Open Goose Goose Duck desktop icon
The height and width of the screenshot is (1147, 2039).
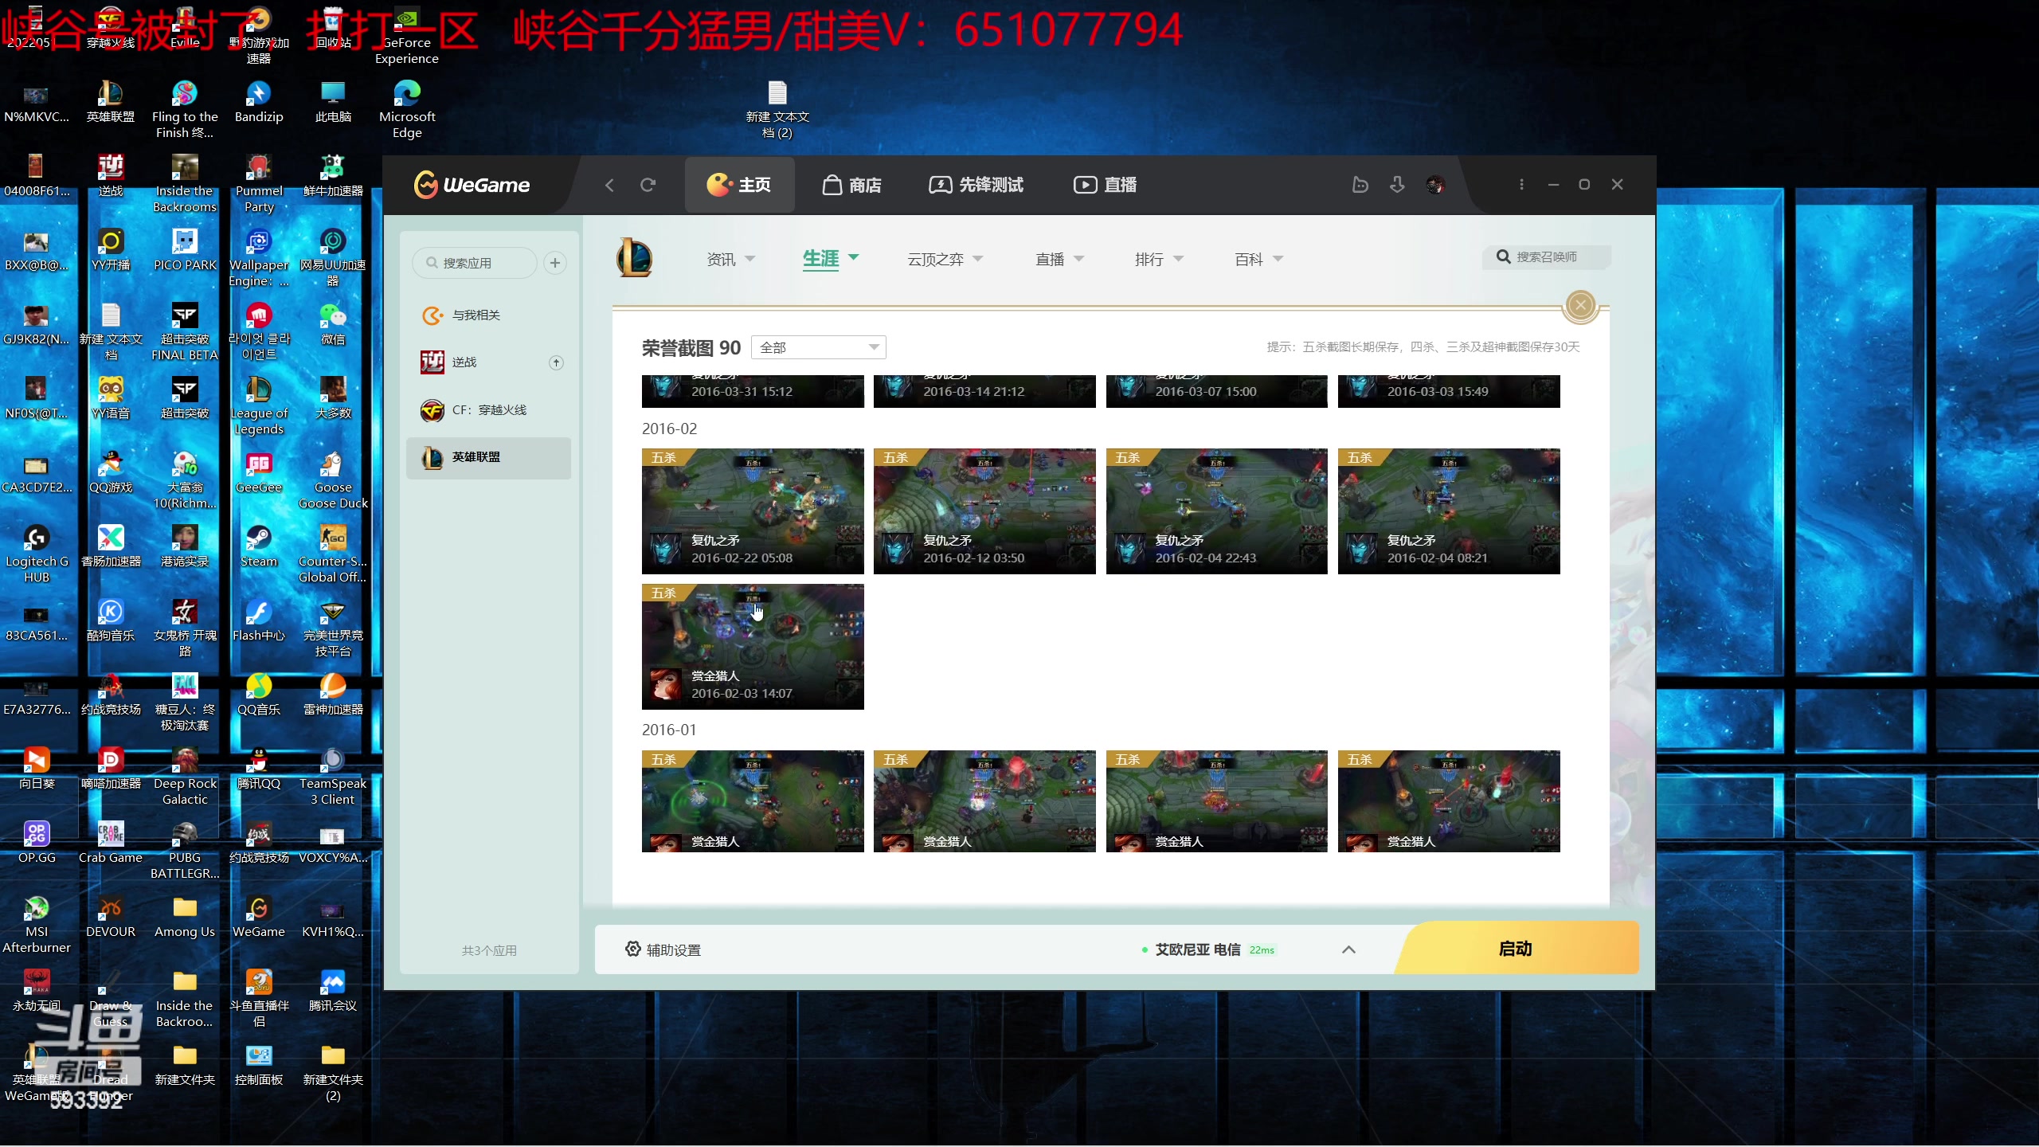[x=333, y=480]
